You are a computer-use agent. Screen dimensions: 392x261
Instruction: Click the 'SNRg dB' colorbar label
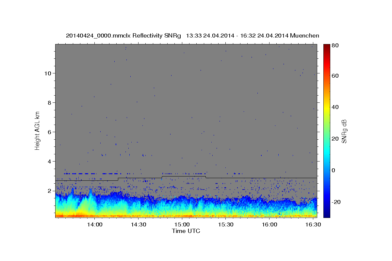point(344,131)
